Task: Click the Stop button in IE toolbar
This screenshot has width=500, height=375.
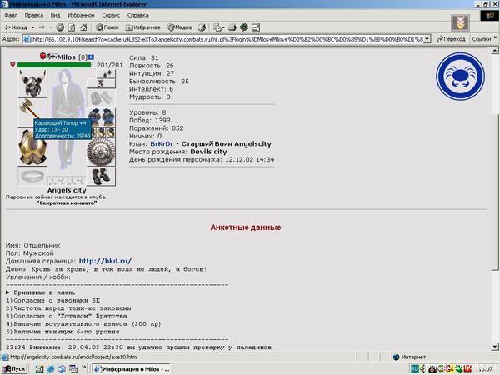Action: 60,27
